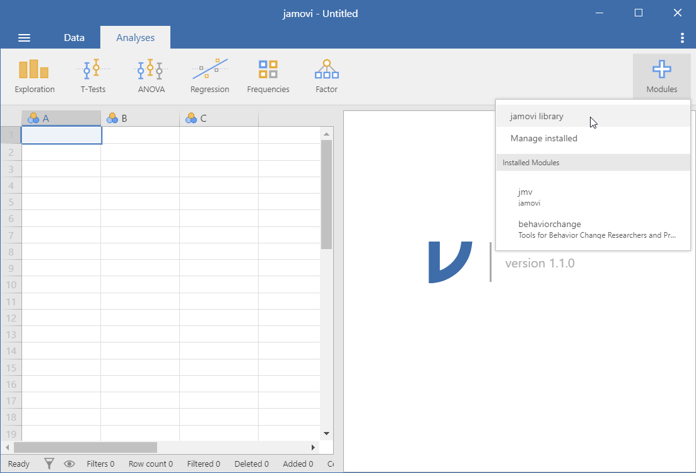The height and width of the screenshot is (473, 696).
Task: Click the horizontal scroll left arrow
Action: [7, 447]
